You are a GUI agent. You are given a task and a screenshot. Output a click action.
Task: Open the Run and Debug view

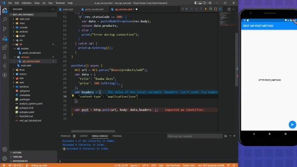click(x=5, y=38)
